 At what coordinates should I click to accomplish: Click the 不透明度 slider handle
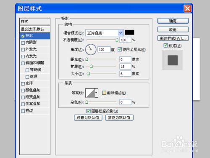click(x=117, y=40)
